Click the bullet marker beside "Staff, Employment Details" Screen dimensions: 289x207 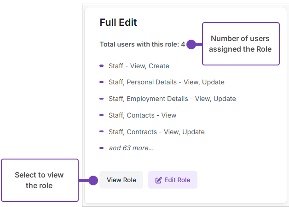point(101,99)
